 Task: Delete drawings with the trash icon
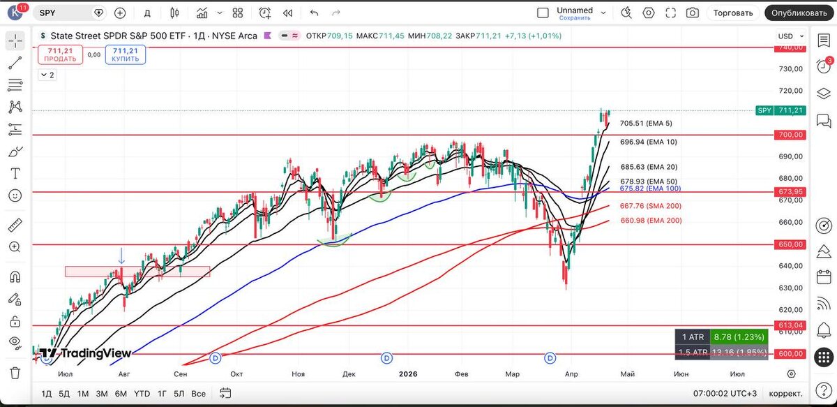coord(15,373)
